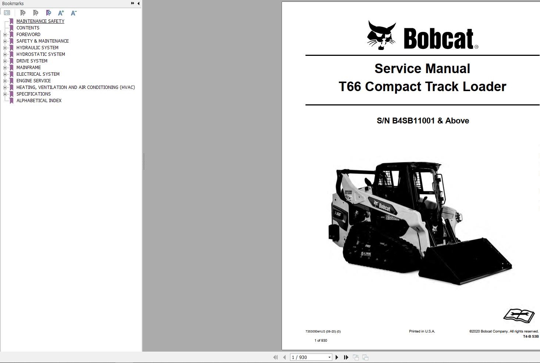540x363 pixels.
Task: Expand the MAINFRAME bookmark
Action: (5, 68)
